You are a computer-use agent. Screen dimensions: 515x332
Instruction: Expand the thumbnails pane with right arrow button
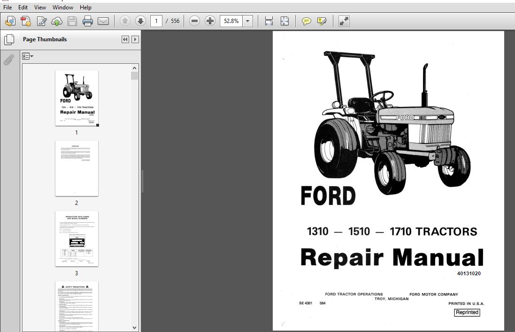pyautogui.click(x=135, y=39)
